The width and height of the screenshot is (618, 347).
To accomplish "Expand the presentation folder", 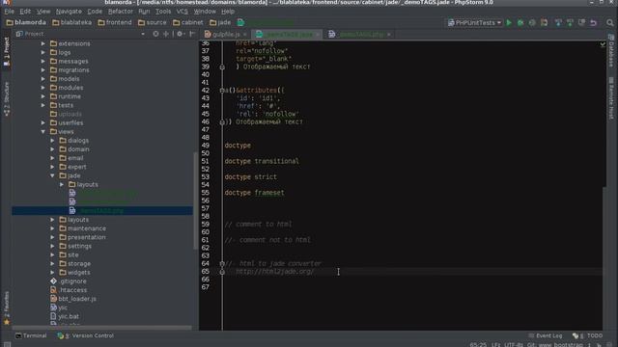I will [52, 237].
